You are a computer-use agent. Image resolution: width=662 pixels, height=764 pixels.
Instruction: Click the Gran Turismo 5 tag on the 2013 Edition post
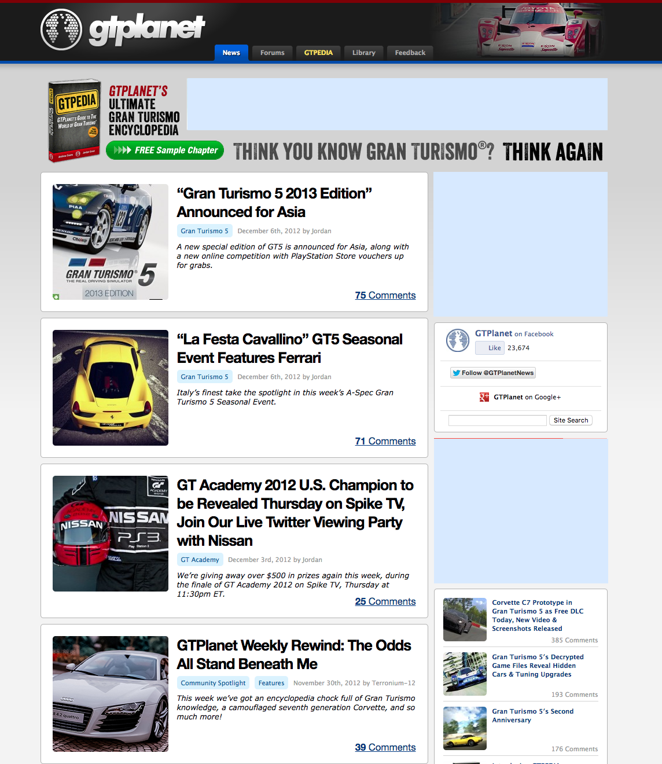point(205,231)
